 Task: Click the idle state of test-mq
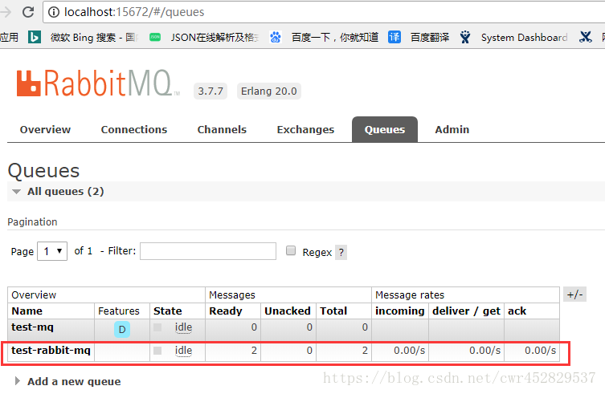[183, 327]
